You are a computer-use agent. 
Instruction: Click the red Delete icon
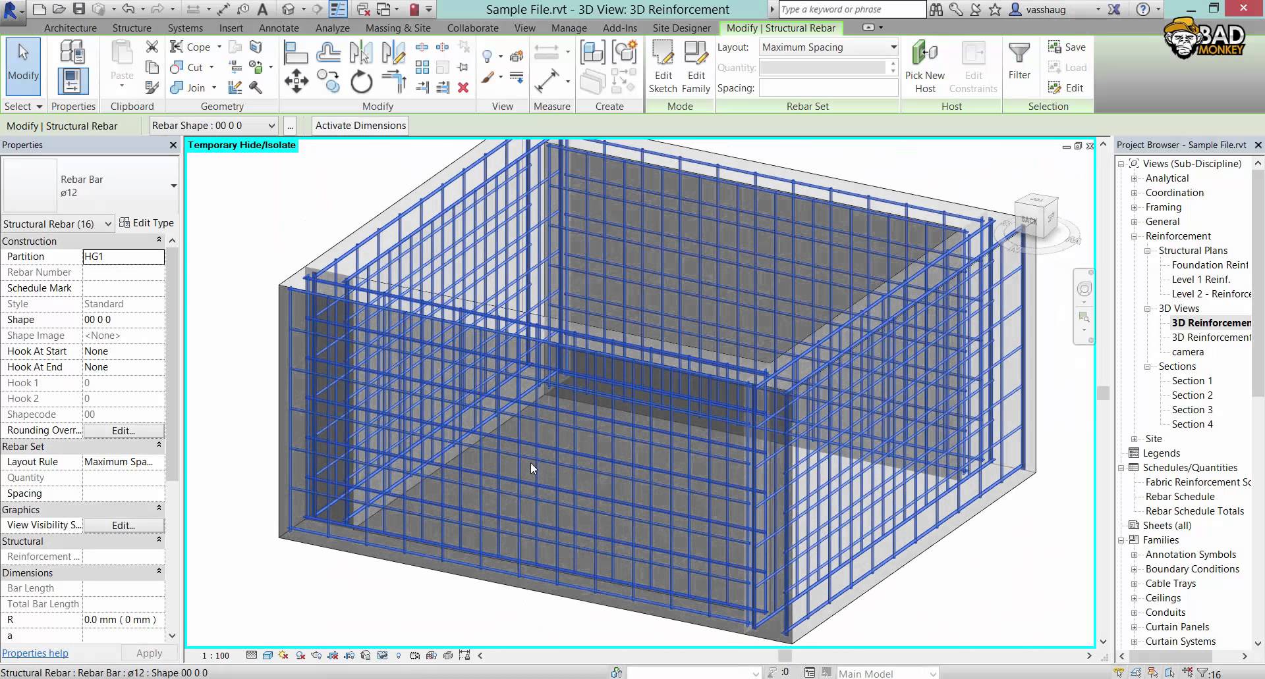[x=463, y=88]
